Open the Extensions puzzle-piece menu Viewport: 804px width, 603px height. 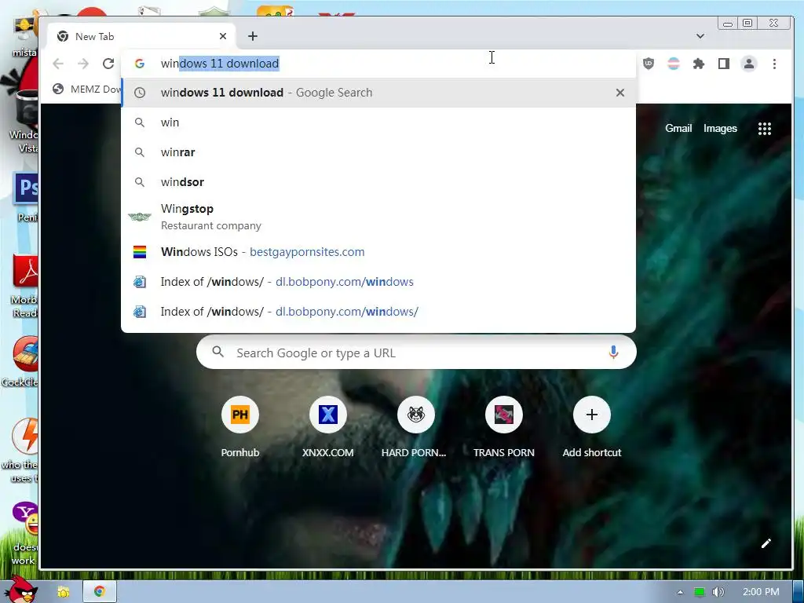tap(698, 64)
